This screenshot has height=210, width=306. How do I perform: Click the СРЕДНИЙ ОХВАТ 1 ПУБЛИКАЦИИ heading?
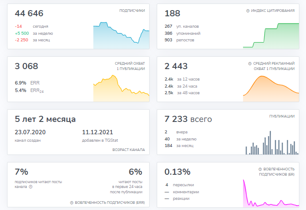tap(129, 66)
